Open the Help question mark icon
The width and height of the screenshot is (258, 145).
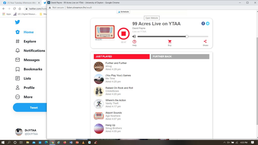134,42
